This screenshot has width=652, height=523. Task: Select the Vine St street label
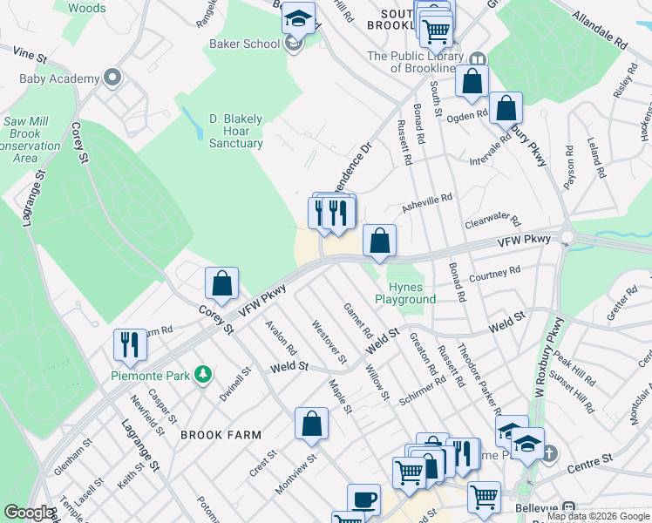coord(30,55)
